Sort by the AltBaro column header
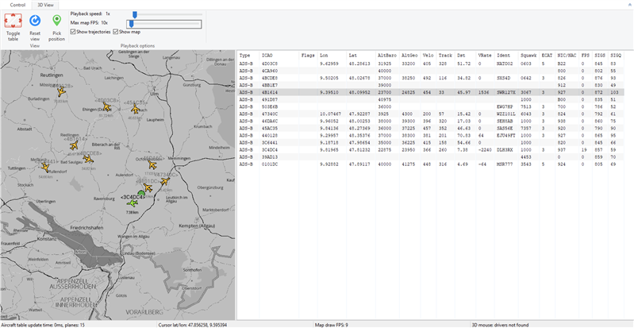Image resolution: width=634 pixels, height=328 pixels. [387, 55]
